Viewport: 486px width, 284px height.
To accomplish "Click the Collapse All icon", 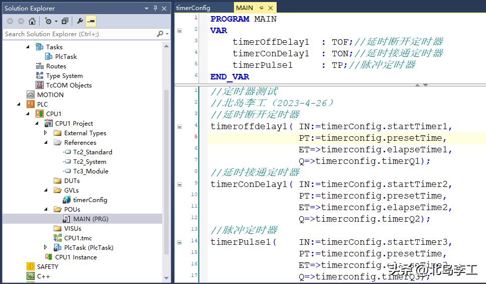I will tap(65, 21).
